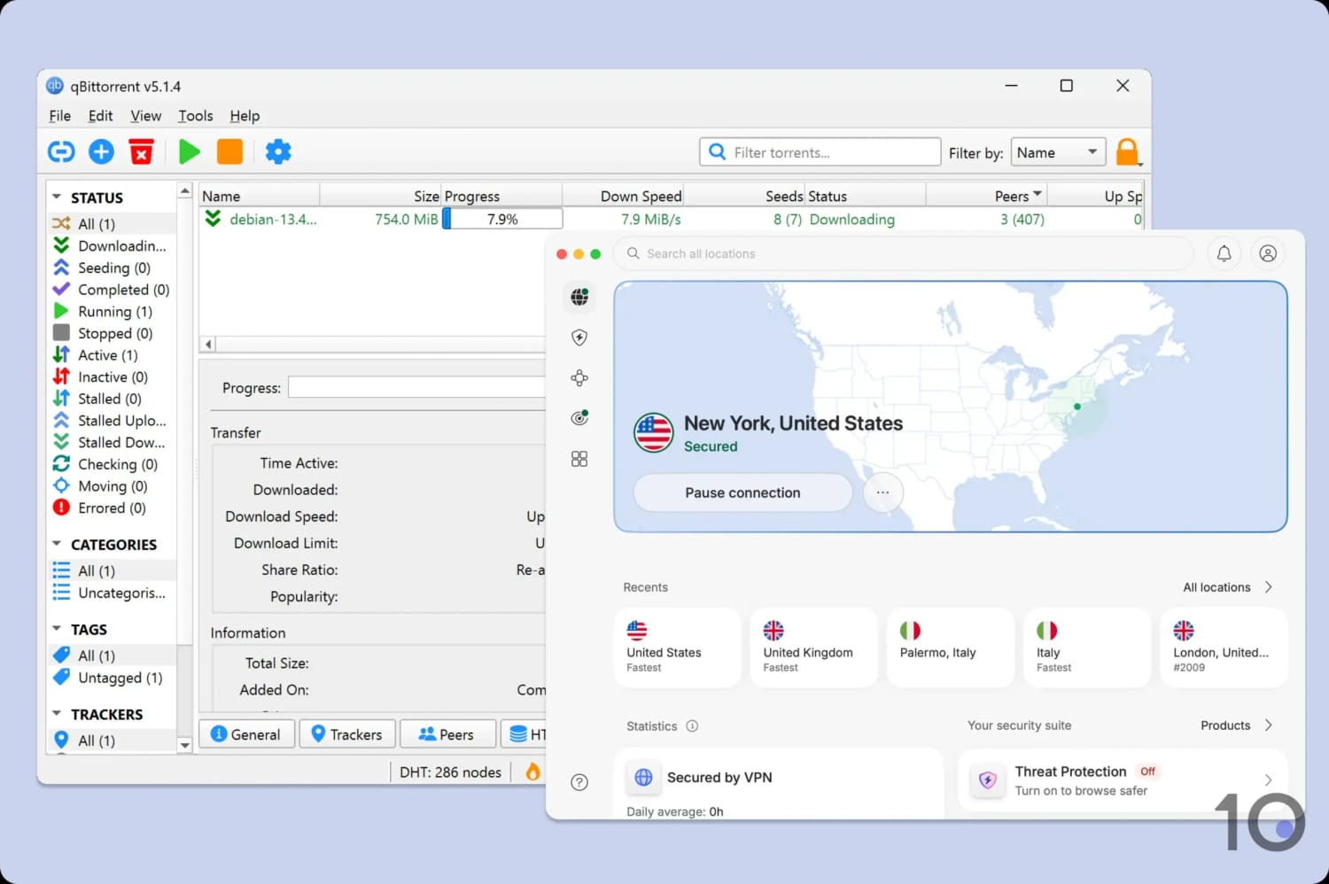Click the torrent list horizontal scroll left arrow

208,345
